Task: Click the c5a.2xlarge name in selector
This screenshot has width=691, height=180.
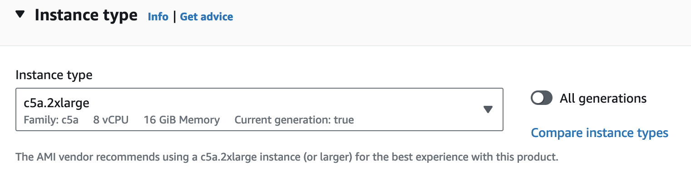Action: coord(56,103)
